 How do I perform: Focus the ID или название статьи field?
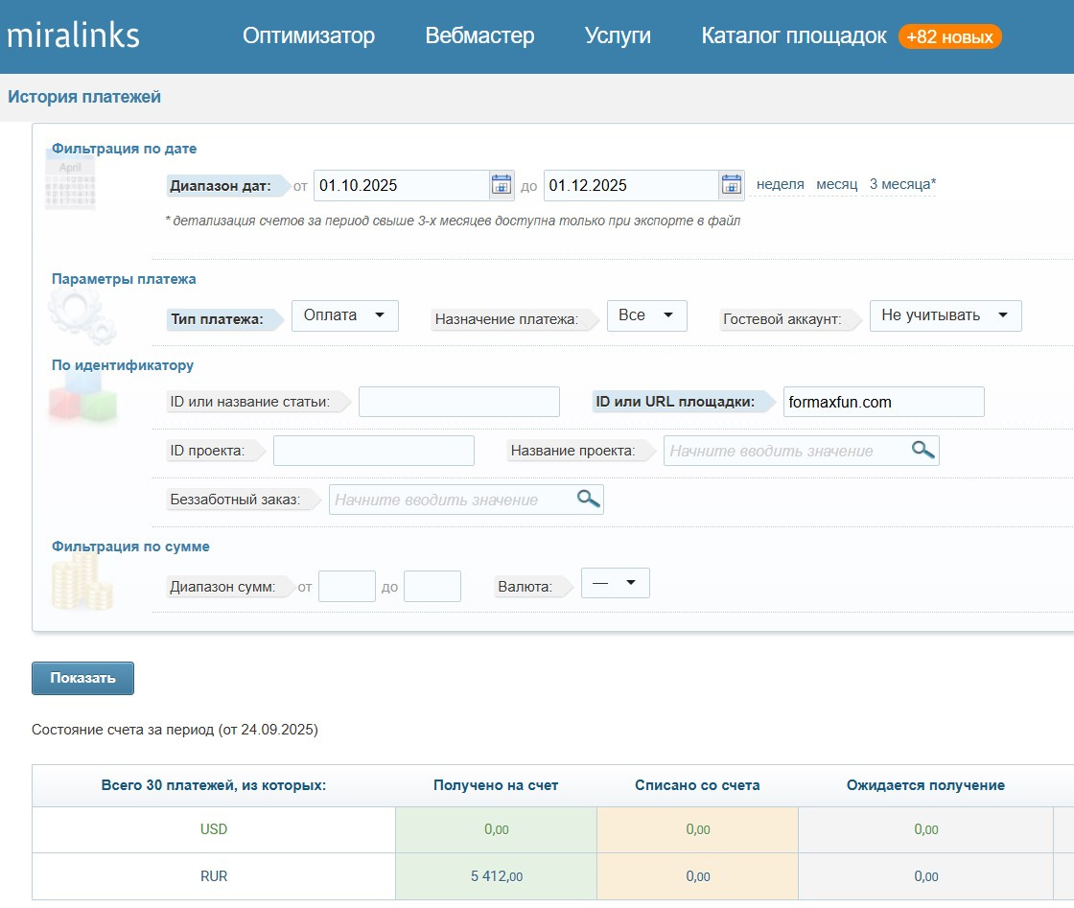(459, 402)
